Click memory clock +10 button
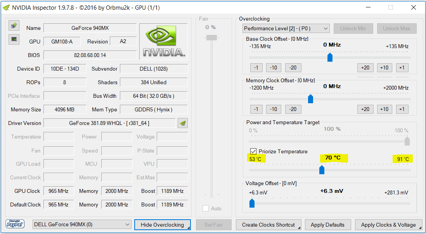 pos(384,109)
